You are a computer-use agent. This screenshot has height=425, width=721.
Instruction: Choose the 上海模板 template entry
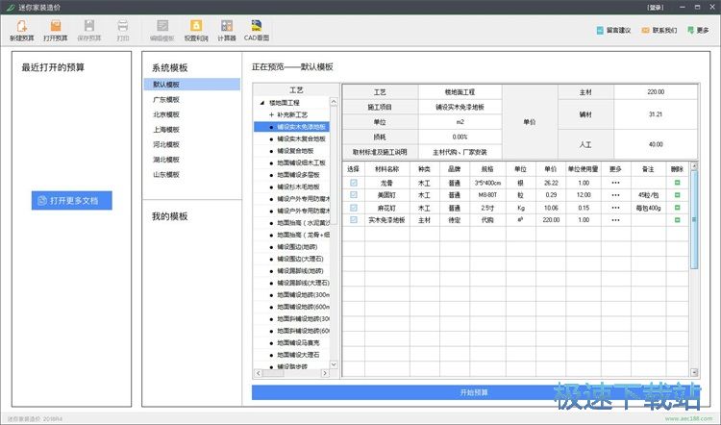point(167,129)
